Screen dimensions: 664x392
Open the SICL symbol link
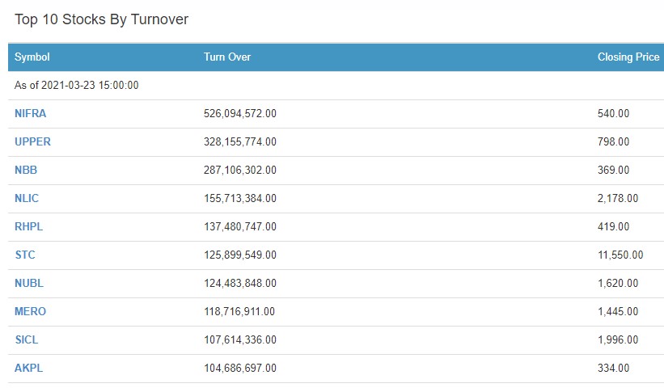(27, 340)
